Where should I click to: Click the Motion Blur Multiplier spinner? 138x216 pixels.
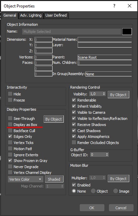pyautogui.click(x=104, y=178)
